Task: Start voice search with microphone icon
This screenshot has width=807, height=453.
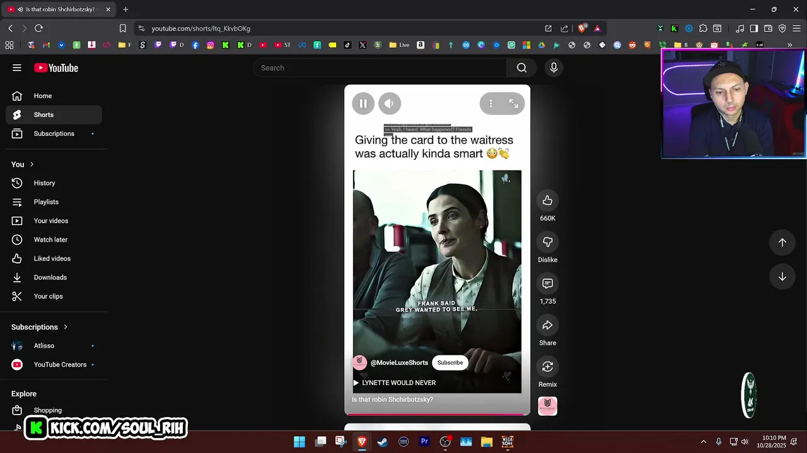Action: (554, 68)
